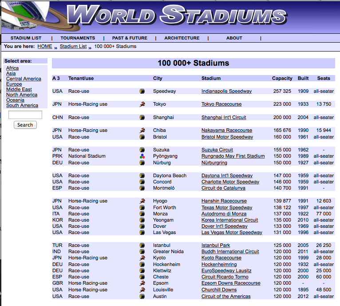This screenshot has height=306, width=340.
Task: Select the Europe area link
Action: coord(14,84)
